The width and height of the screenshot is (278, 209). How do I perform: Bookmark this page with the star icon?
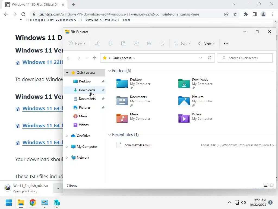tap(235, 14)
